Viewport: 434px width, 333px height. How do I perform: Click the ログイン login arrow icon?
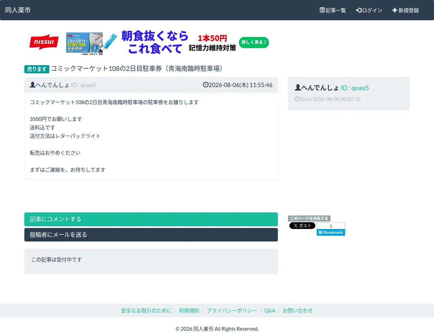pos(359,10)
